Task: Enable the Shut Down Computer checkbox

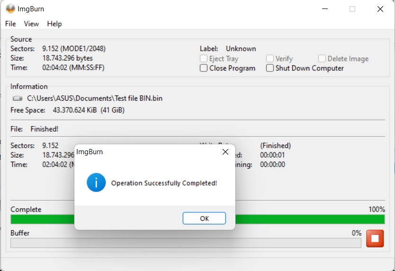Action: tap(270, 68)
